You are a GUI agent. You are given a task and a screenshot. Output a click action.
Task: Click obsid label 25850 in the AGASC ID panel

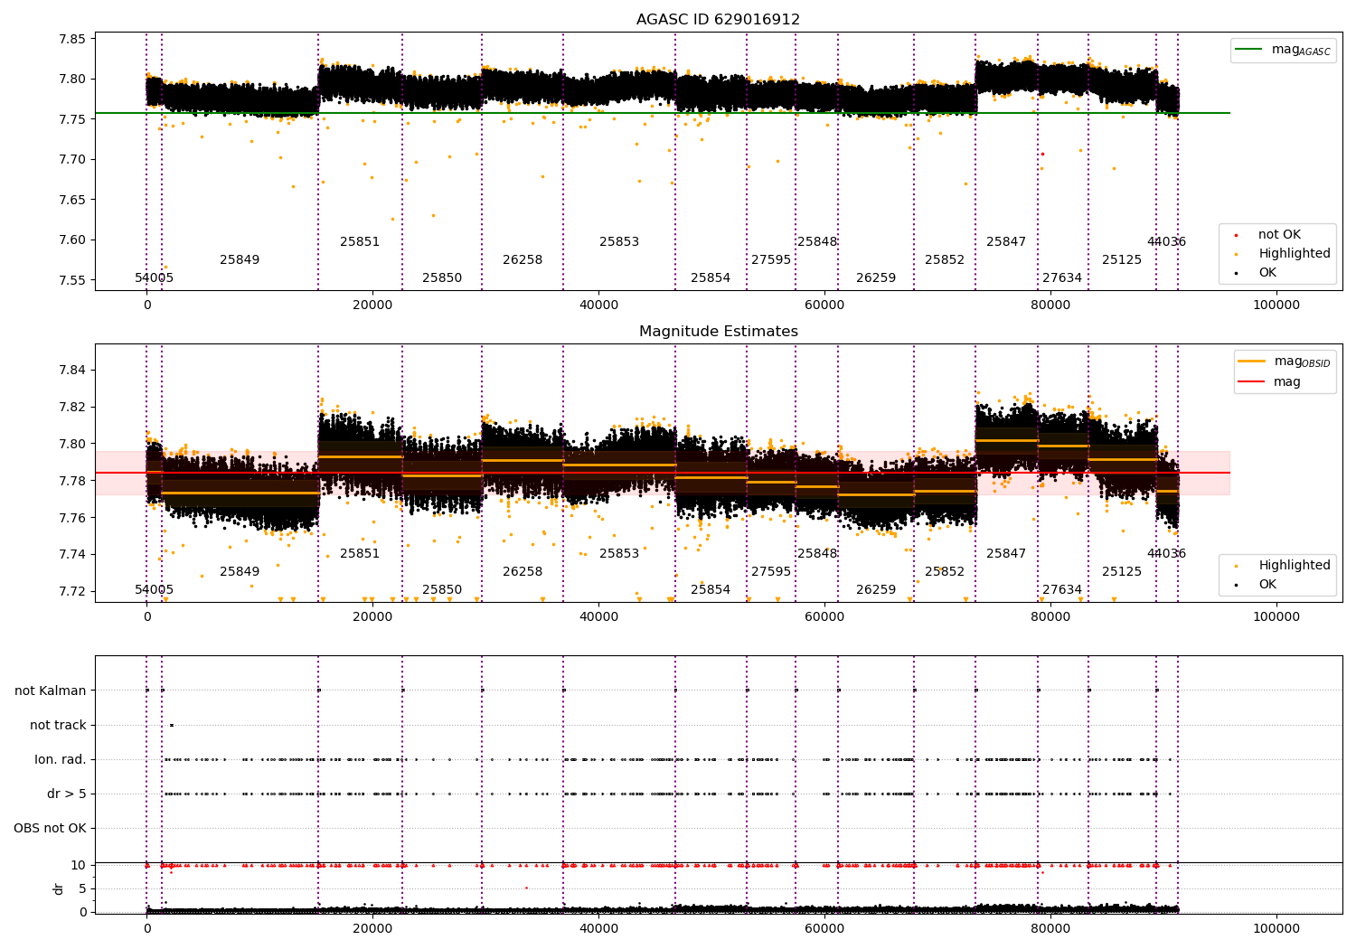pyautogui.click(x=442, y=278)
